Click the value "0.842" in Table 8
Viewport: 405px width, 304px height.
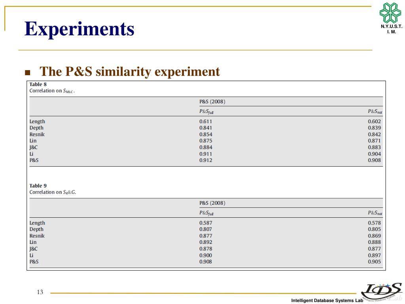click(374, 135)
